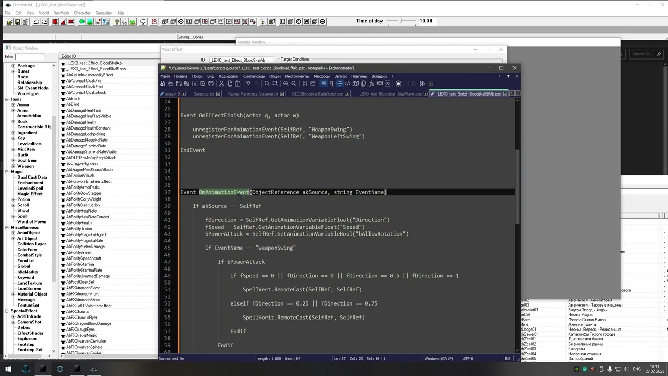Click Notepad++ find magnifier icon
Viewport: 668px width, 376px height.
pyautogui.click(x=267, y=84)
